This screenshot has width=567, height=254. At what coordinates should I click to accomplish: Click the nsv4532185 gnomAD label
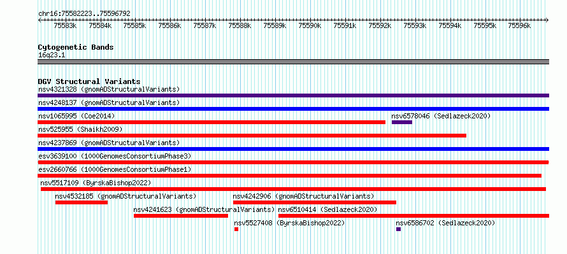[126, 196]
